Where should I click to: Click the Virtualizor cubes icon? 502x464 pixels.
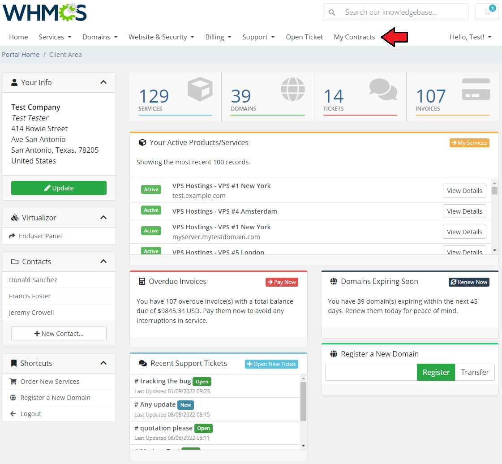15,218
